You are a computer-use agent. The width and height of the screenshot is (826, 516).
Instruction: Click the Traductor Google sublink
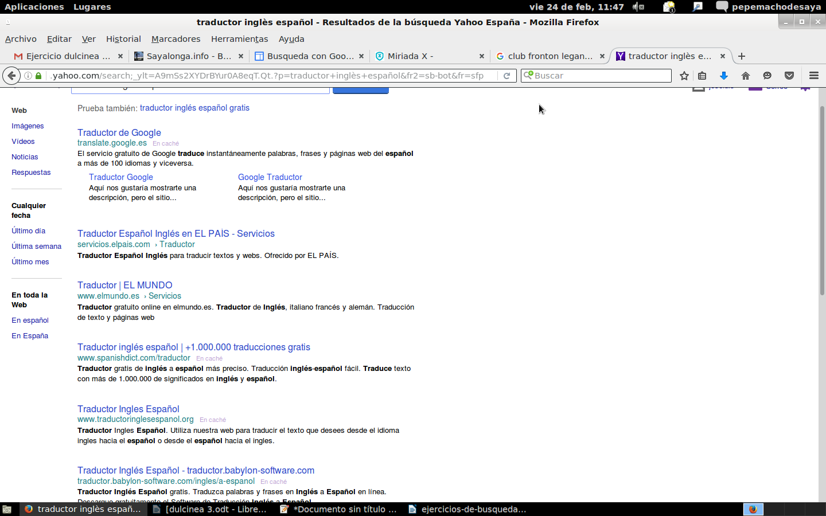pyautogui.click(x=121, y=177)
